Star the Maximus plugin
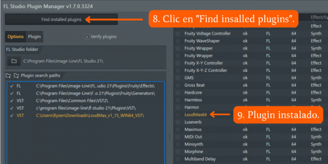The height and width of the screenshot is (164, 328). tap(178, 129)
